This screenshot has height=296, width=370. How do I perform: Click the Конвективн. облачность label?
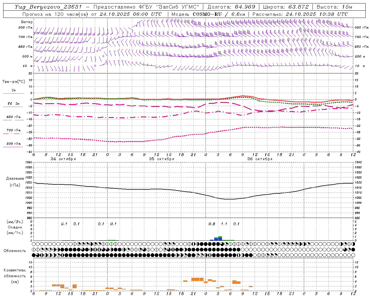(x=15, y=273)
